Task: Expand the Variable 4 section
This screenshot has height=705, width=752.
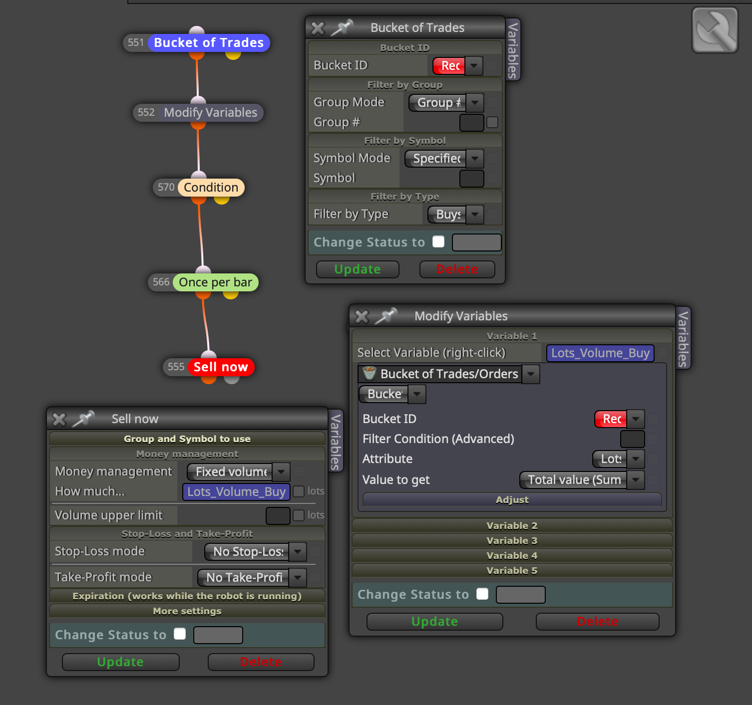Action: [512, 556]
